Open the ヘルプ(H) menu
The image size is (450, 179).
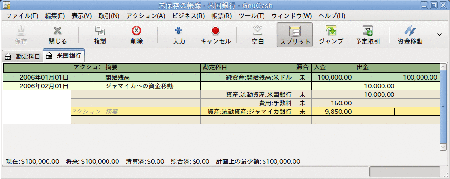[x=332, y=16]
